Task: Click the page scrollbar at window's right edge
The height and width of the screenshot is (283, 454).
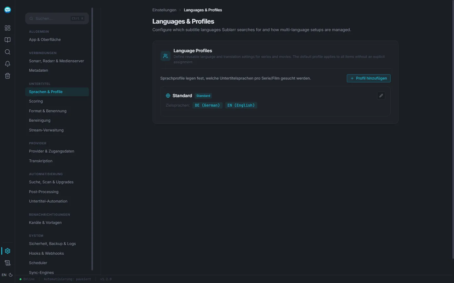Action: click(x=453, y=129)
